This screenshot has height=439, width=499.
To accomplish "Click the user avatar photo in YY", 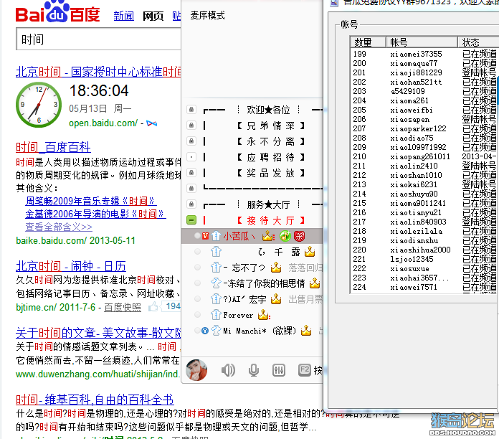I will (196, 370).
